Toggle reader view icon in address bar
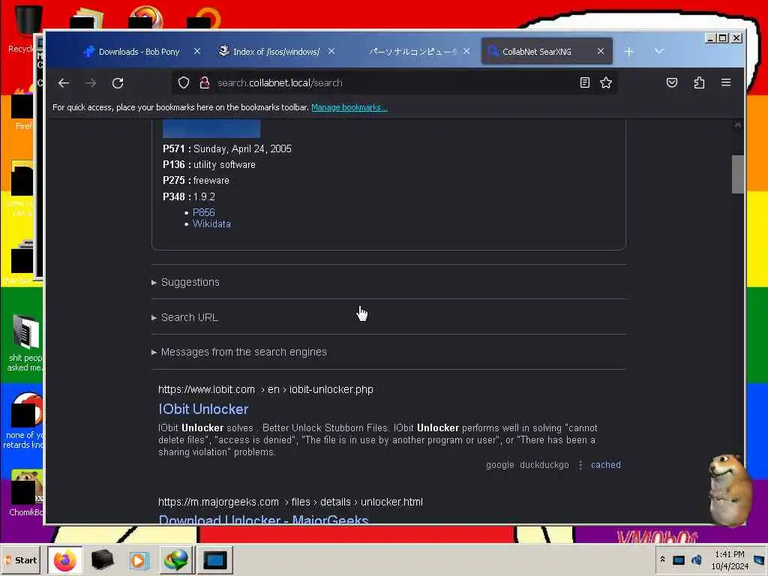 point(584,82)
